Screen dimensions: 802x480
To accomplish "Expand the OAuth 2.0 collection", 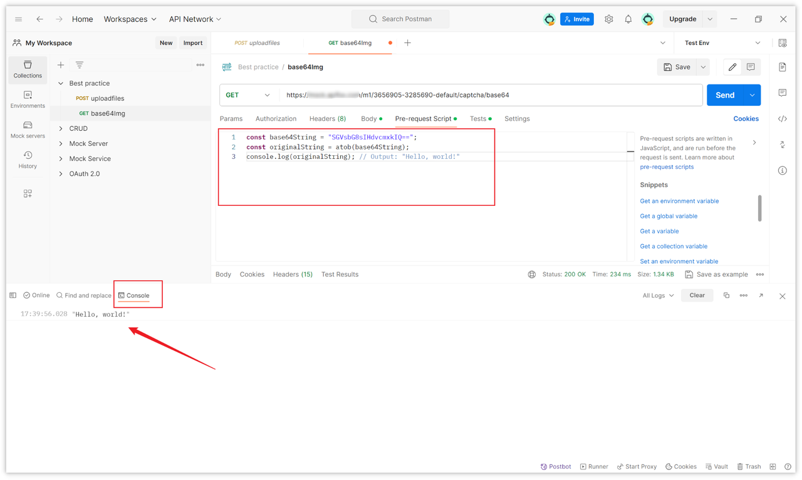I will pos(61,174).
